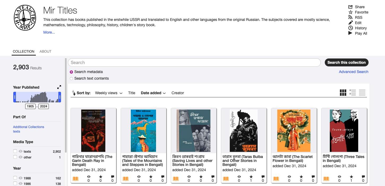This screenshot has width=385, height=186.
Task: Toggle the eye icon next to texts
Action: pyautogui.click(x=20, y=151)
